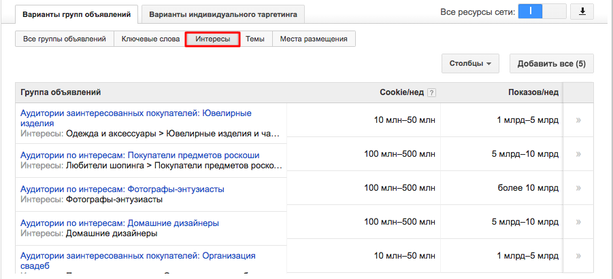Click Cookie value in Домашние дизайнеры row
The width and height of the screenshot is (613, 279).
399,222
